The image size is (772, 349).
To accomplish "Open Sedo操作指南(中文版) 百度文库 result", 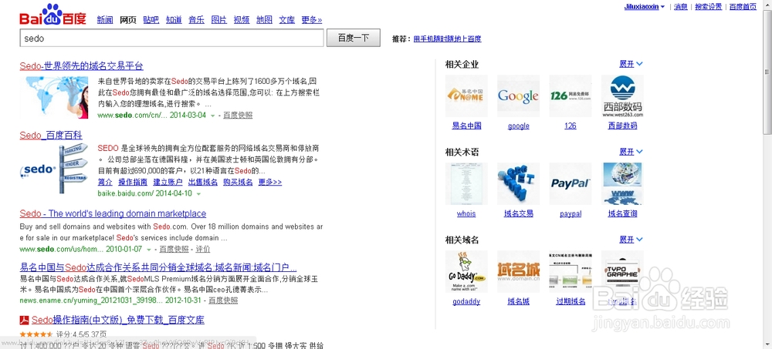I will 117,320.
